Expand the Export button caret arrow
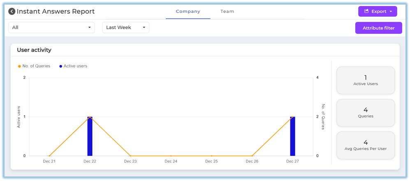Viewport: 410px width, 181px height. pos(391,12)
